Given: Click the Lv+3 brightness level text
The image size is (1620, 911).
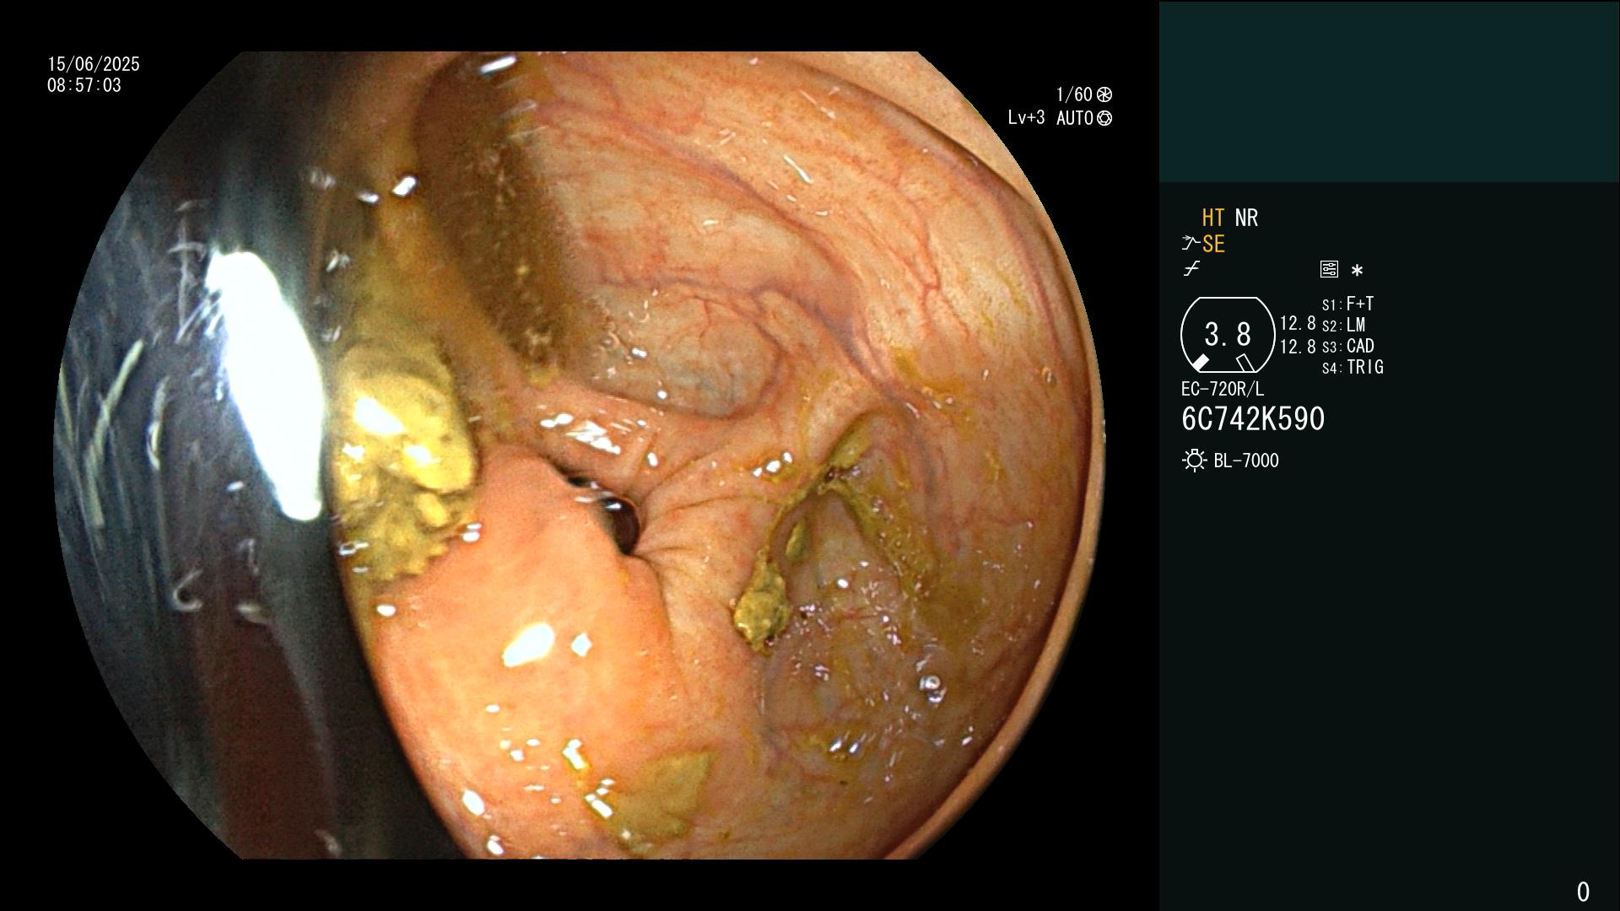Looking at the screenshot, I should (x=1026, y=118).
